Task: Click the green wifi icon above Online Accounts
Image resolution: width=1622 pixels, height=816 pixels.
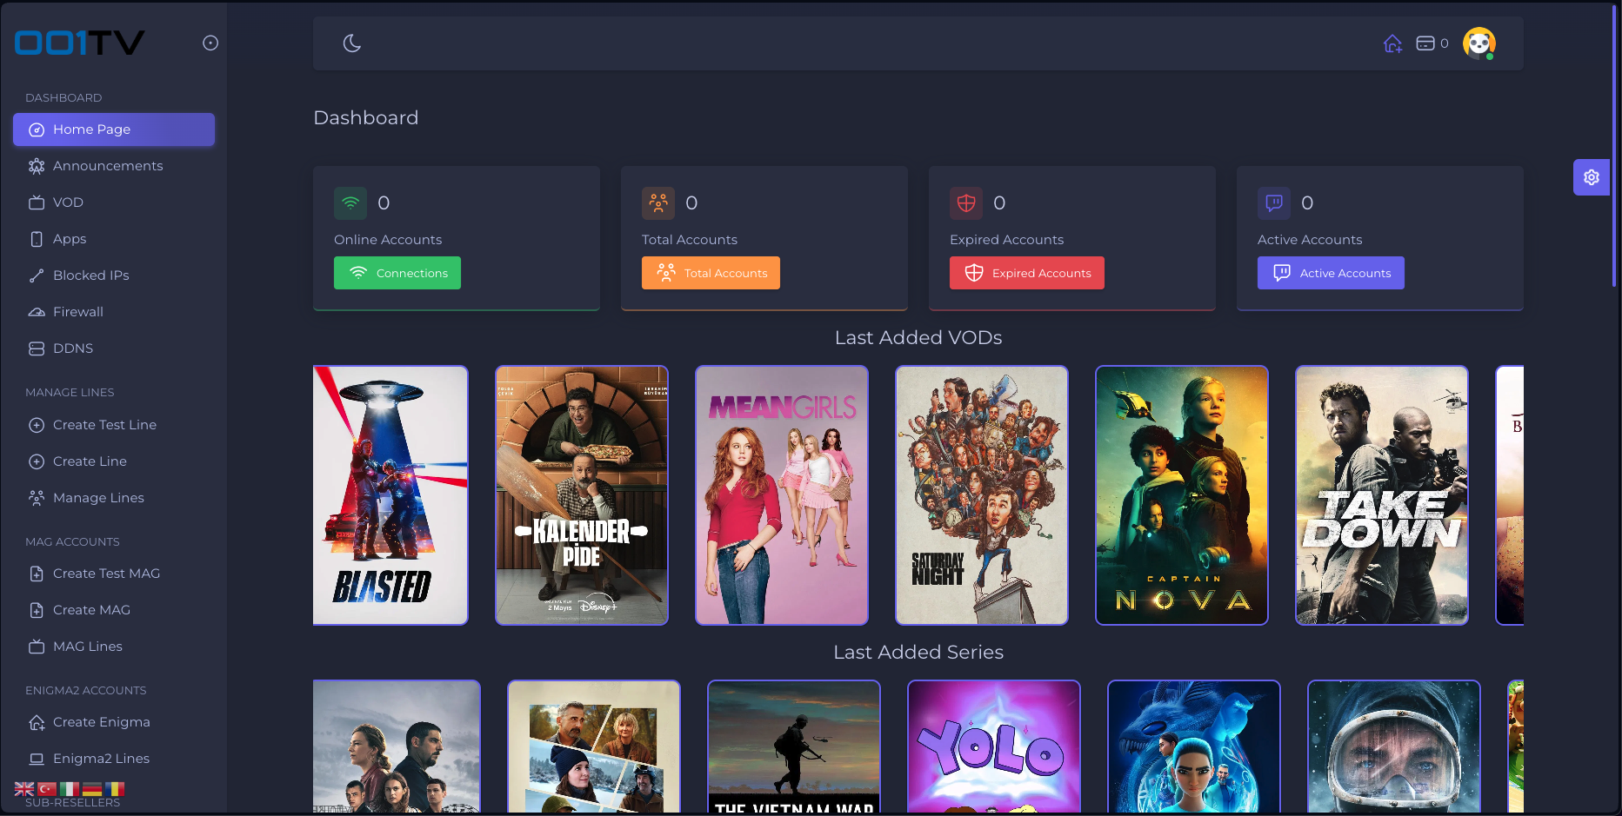Action: [350, 203]
